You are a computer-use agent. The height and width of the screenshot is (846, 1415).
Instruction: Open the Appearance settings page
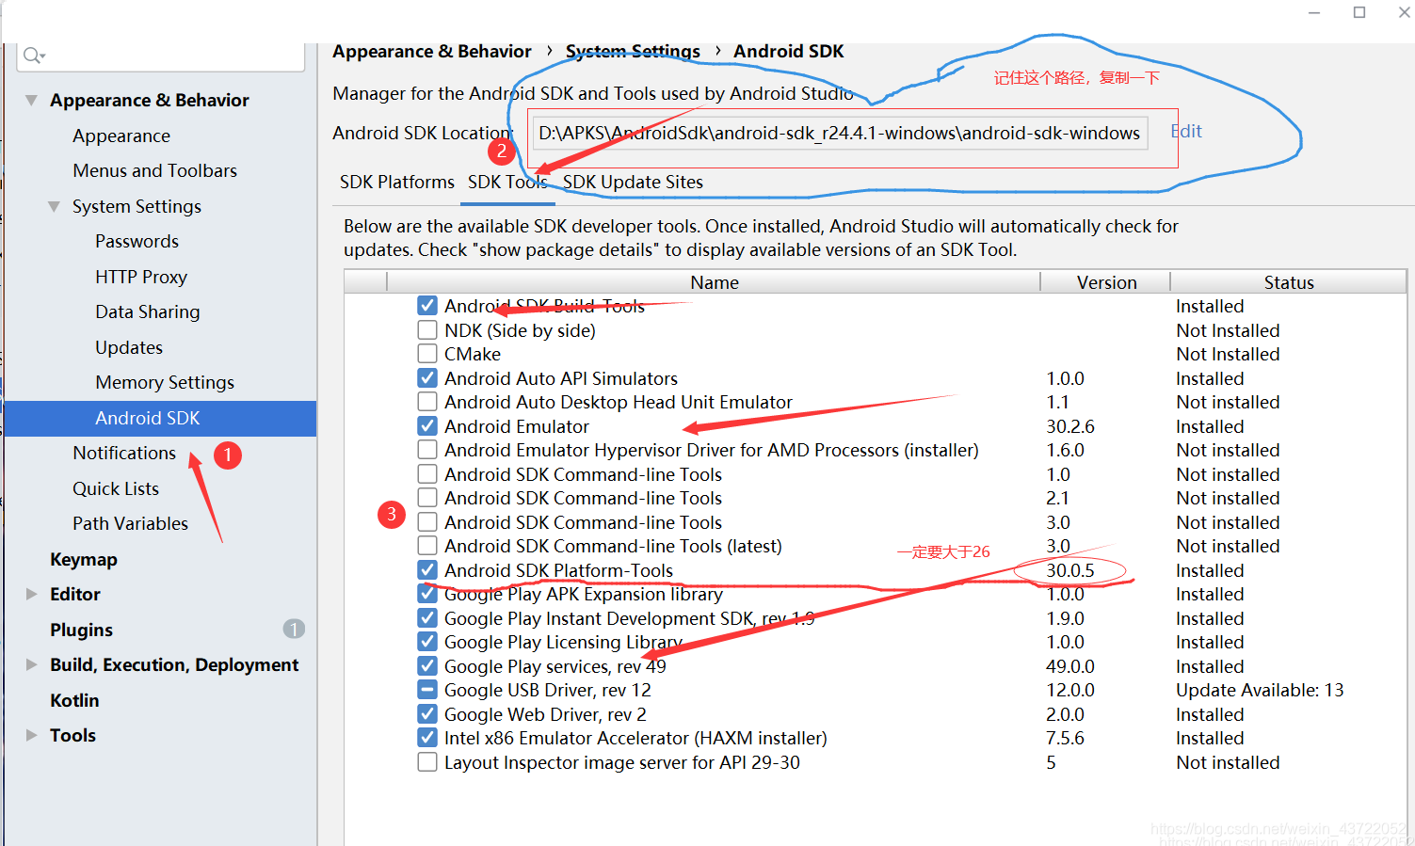point(121,136)
